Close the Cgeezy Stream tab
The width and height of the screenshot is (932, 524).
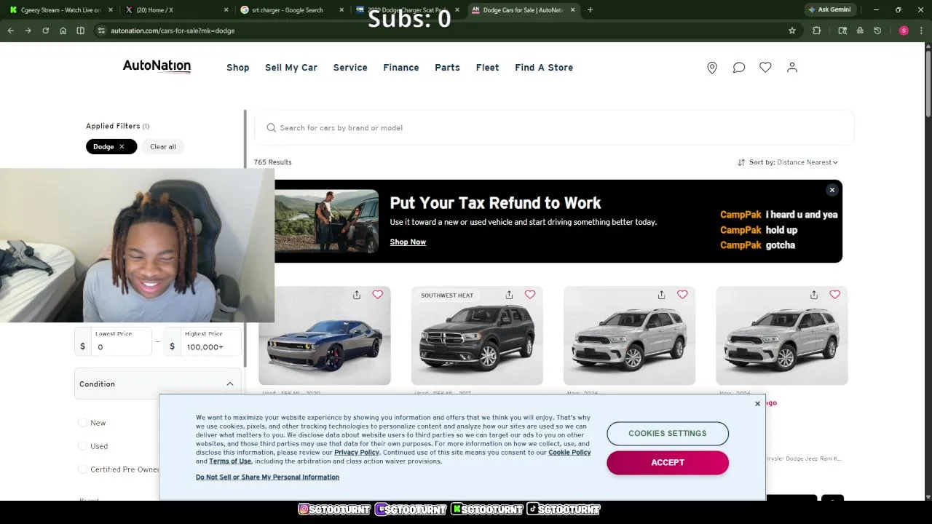tap(111, 10)
